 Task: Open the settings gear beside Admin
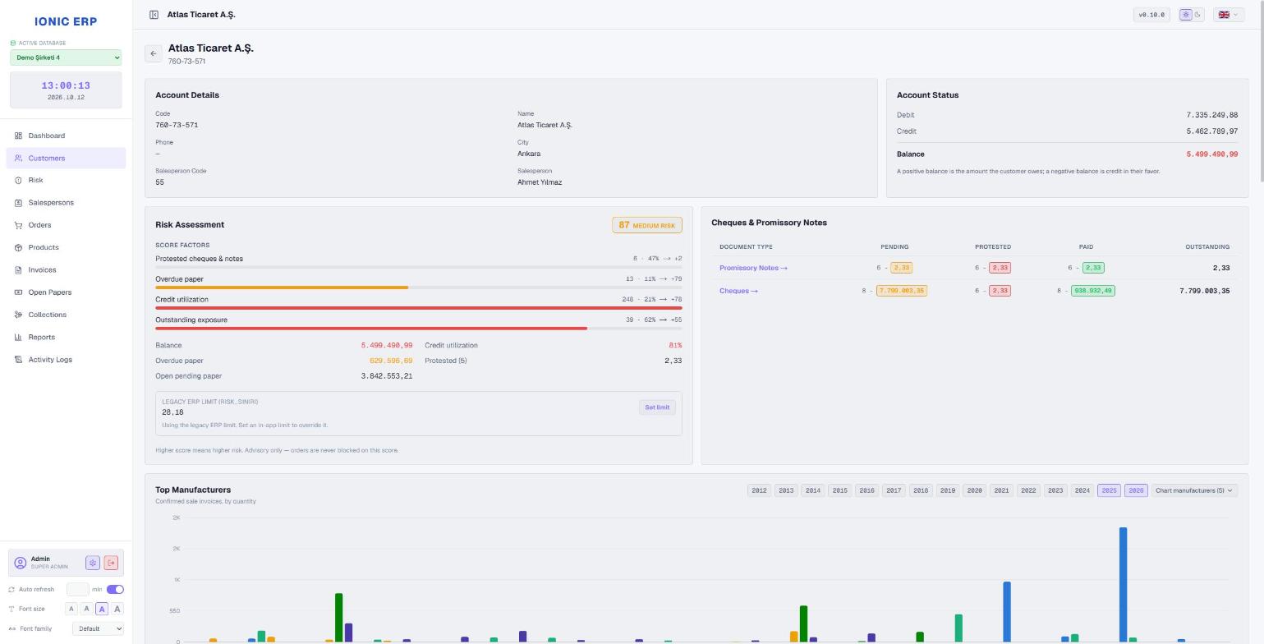93,563
